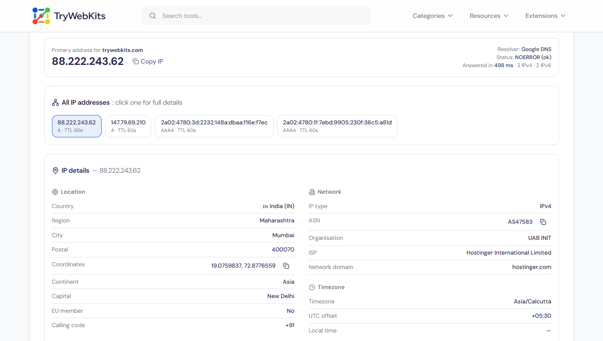Select IP address 88.222.243.62 chip

tap(77, 126)
